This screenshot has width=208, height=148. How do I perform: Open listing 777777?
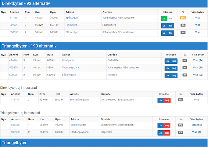15,100
